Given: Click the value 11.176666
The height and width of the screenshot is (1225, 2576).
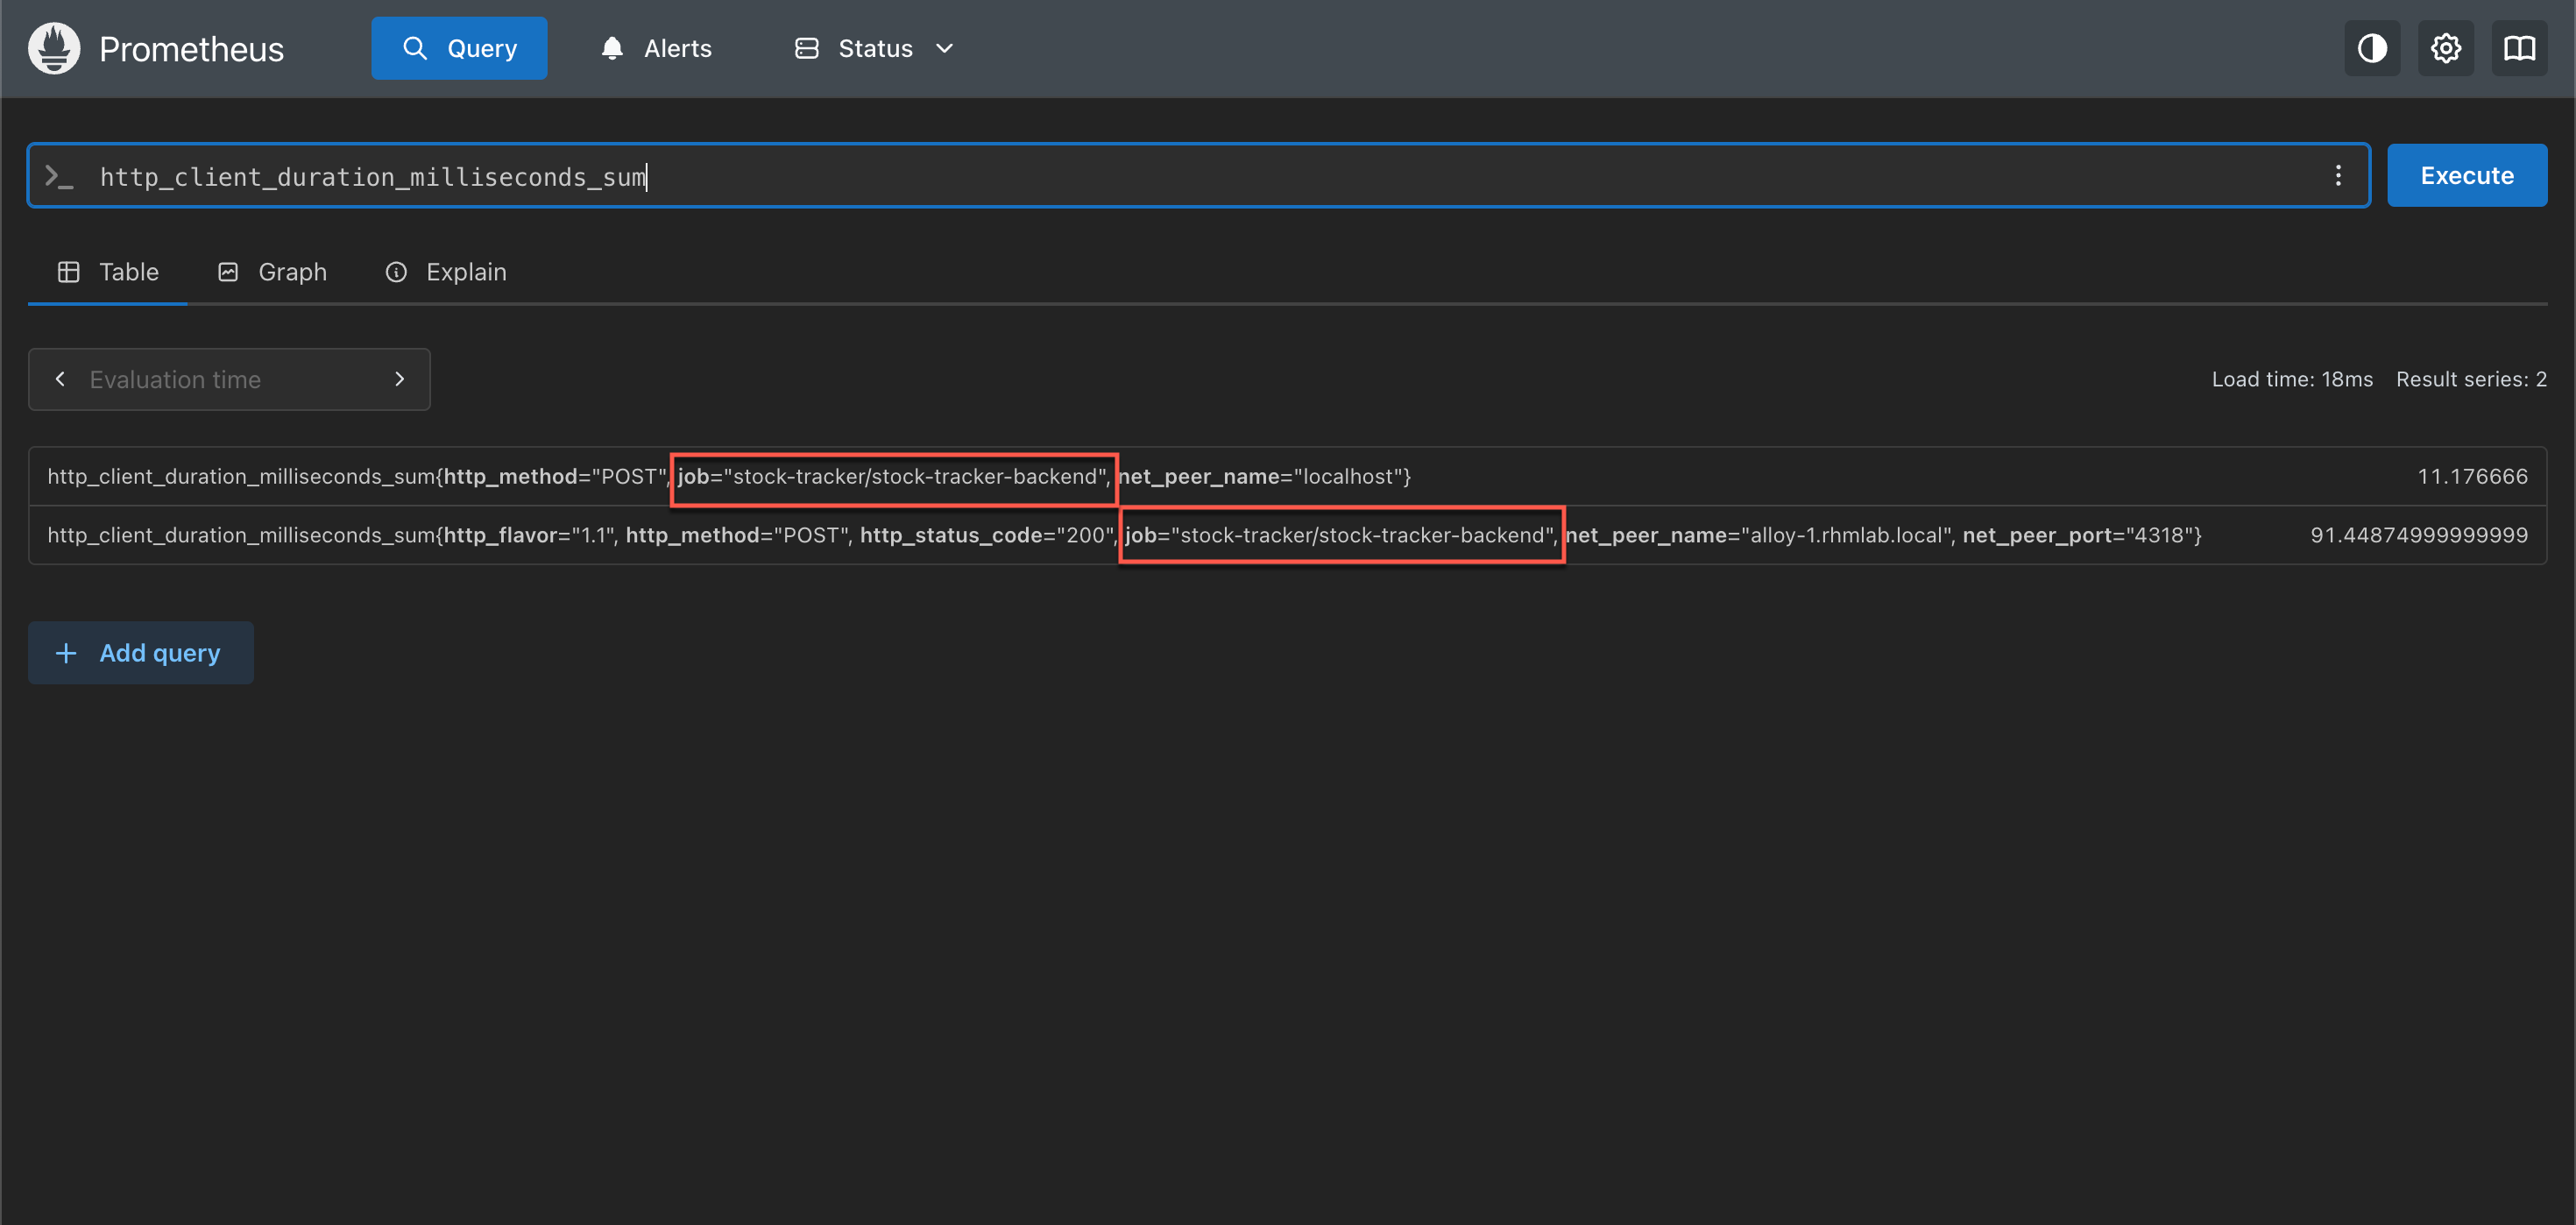Looking at the screenshot, I should pyautogui.click(x=2472, y=476).
